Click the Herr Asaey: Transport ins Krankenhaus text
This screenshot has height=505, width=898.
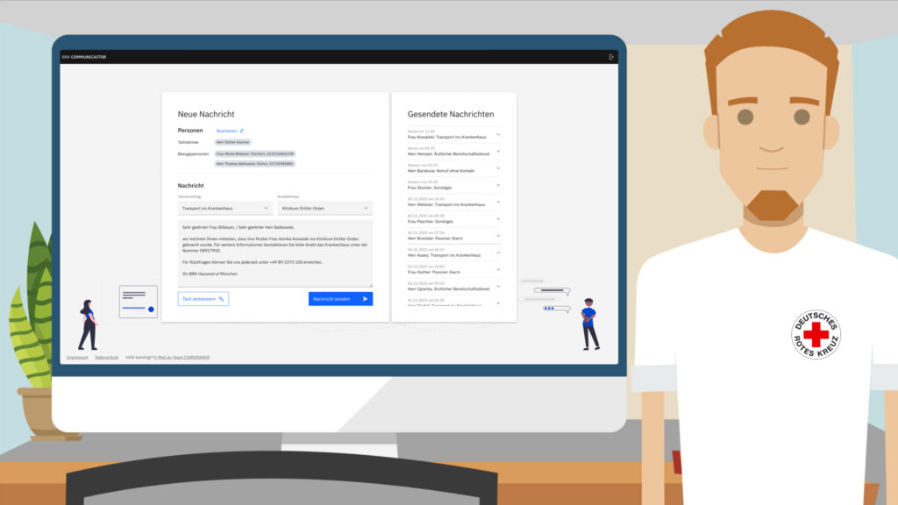pos(444,255)
